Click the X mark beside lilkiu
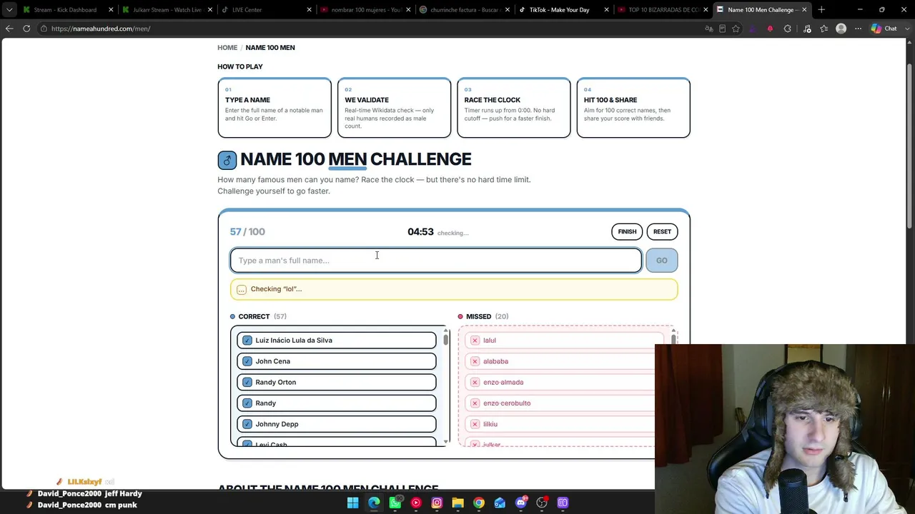Screen dimensions: 915x514 [x=475, y=424]
